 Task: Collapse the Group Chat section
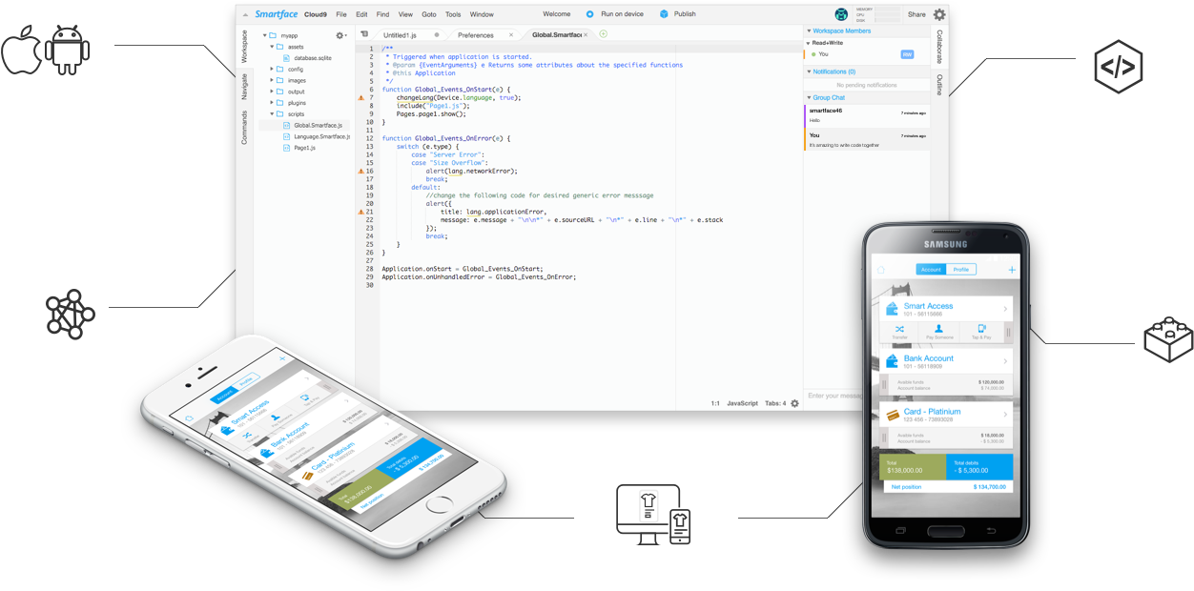(808, 98)
